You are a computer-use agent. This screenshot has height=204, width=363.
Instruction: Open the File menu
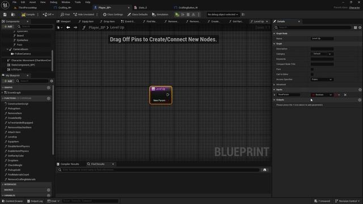click(x=14, y=2)
